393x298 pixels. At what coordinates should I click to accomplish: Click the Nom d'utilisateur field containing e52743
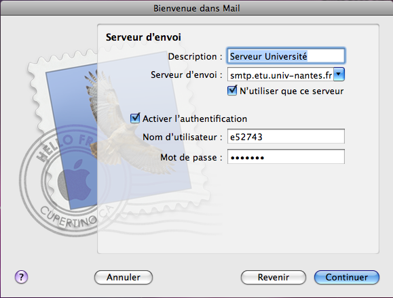click(x=286, y=136)
